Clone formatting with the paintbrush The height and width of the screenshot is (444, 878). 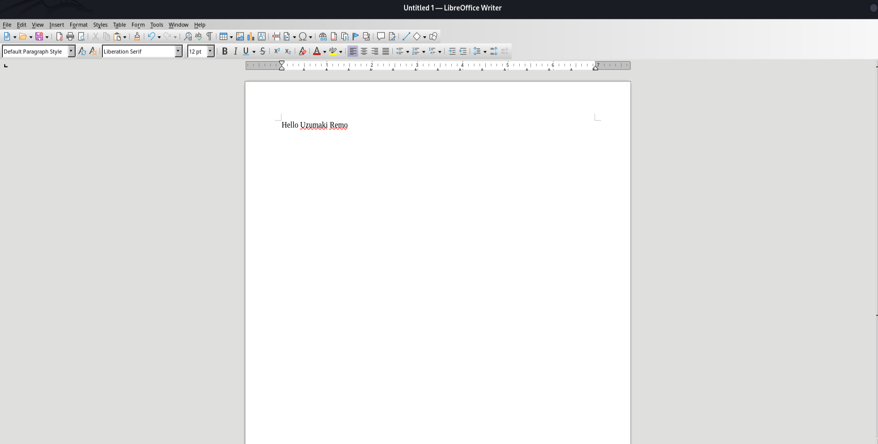137,36
